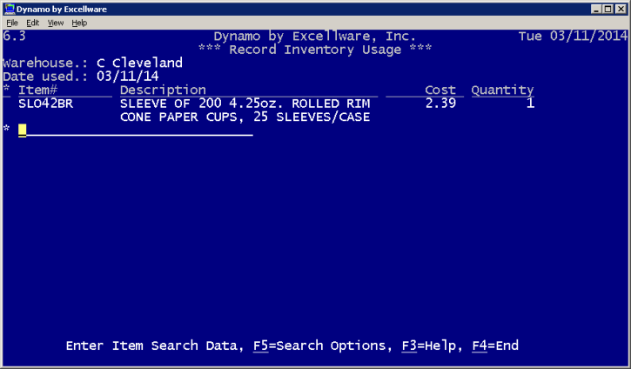Image resolution: width=631 pixels, height=369 pixels.
Task: Click the Enter Item Search Data prompt
Action: click(x=155, y=346)
